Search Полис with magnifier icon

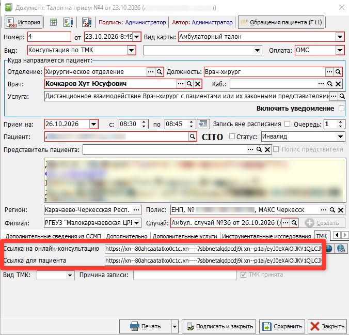[332, 210]
